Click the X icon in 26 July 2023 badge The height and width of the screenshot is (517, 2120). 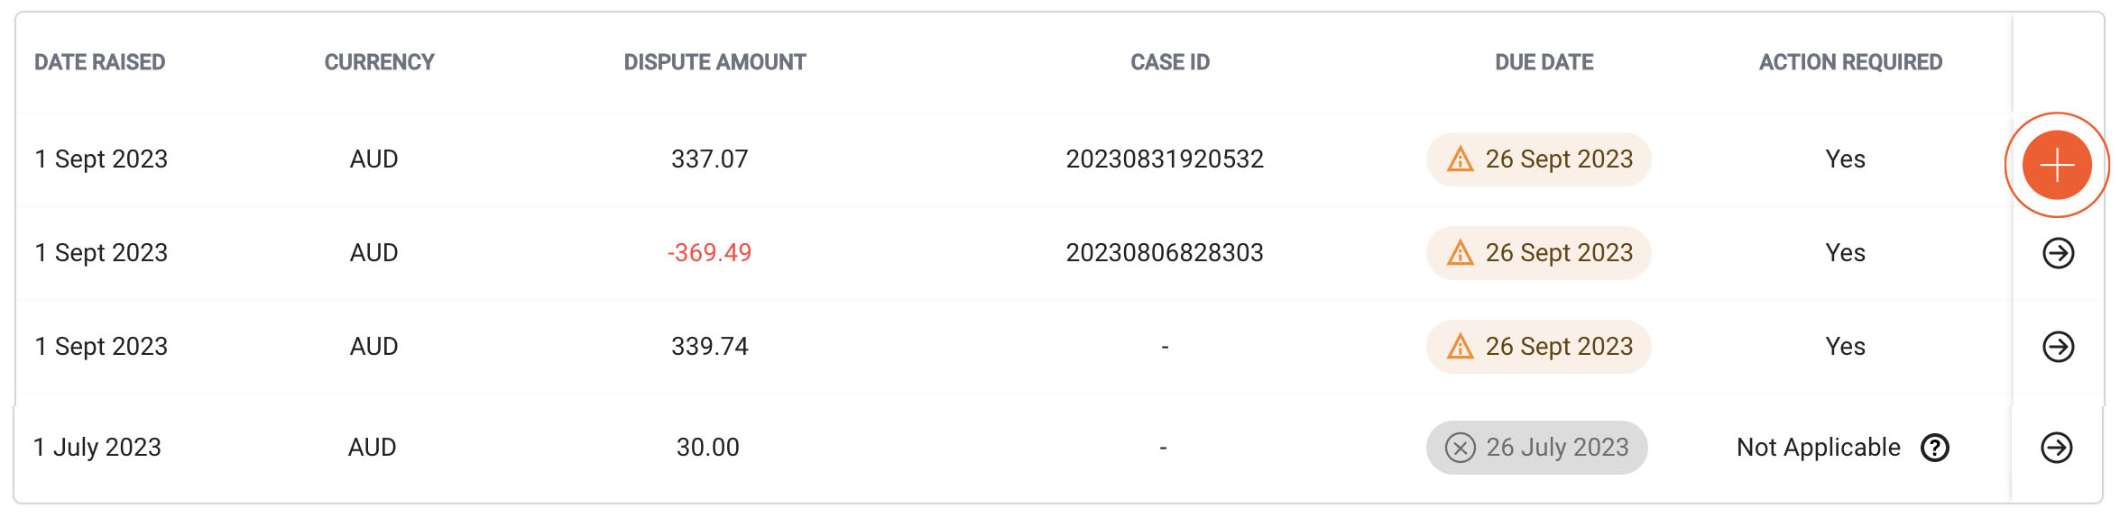(1460, 448)
